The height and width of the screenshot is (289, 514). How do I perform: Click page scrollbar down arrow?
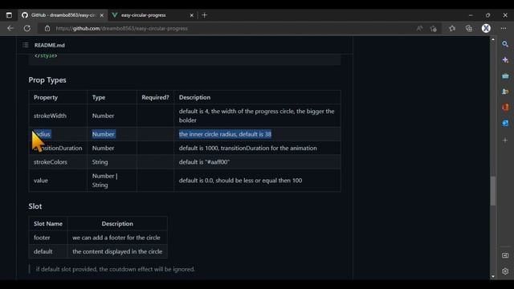tap(492, 276)
